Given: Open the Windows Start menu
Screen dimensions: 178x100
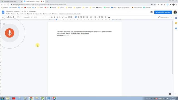Looking at the screenshot, I should (x=2, y=98).
